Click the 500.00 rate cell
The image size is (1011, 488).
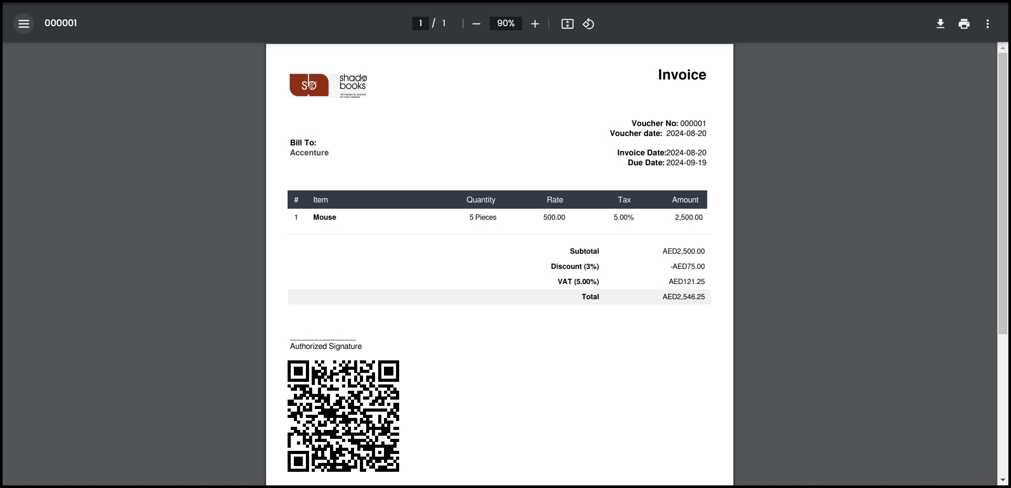point(554,217)
